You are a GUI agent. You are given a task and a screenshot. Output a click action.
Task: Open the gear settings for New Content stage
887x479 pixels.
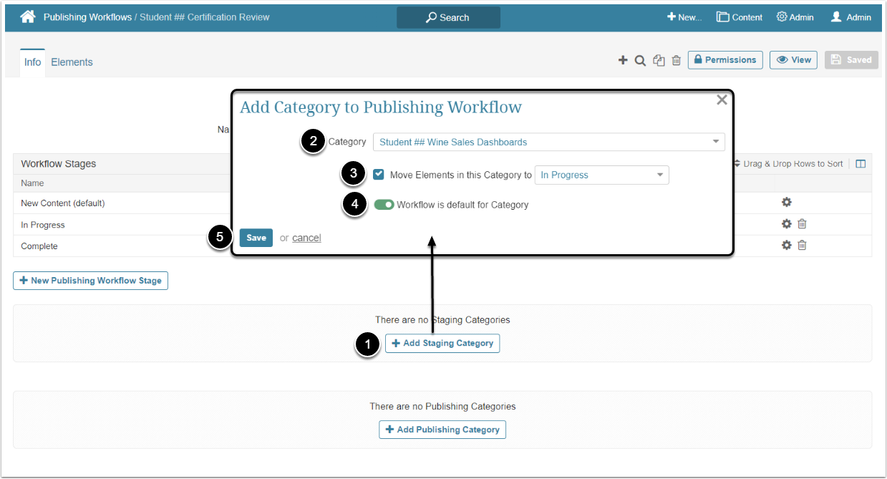787,203
